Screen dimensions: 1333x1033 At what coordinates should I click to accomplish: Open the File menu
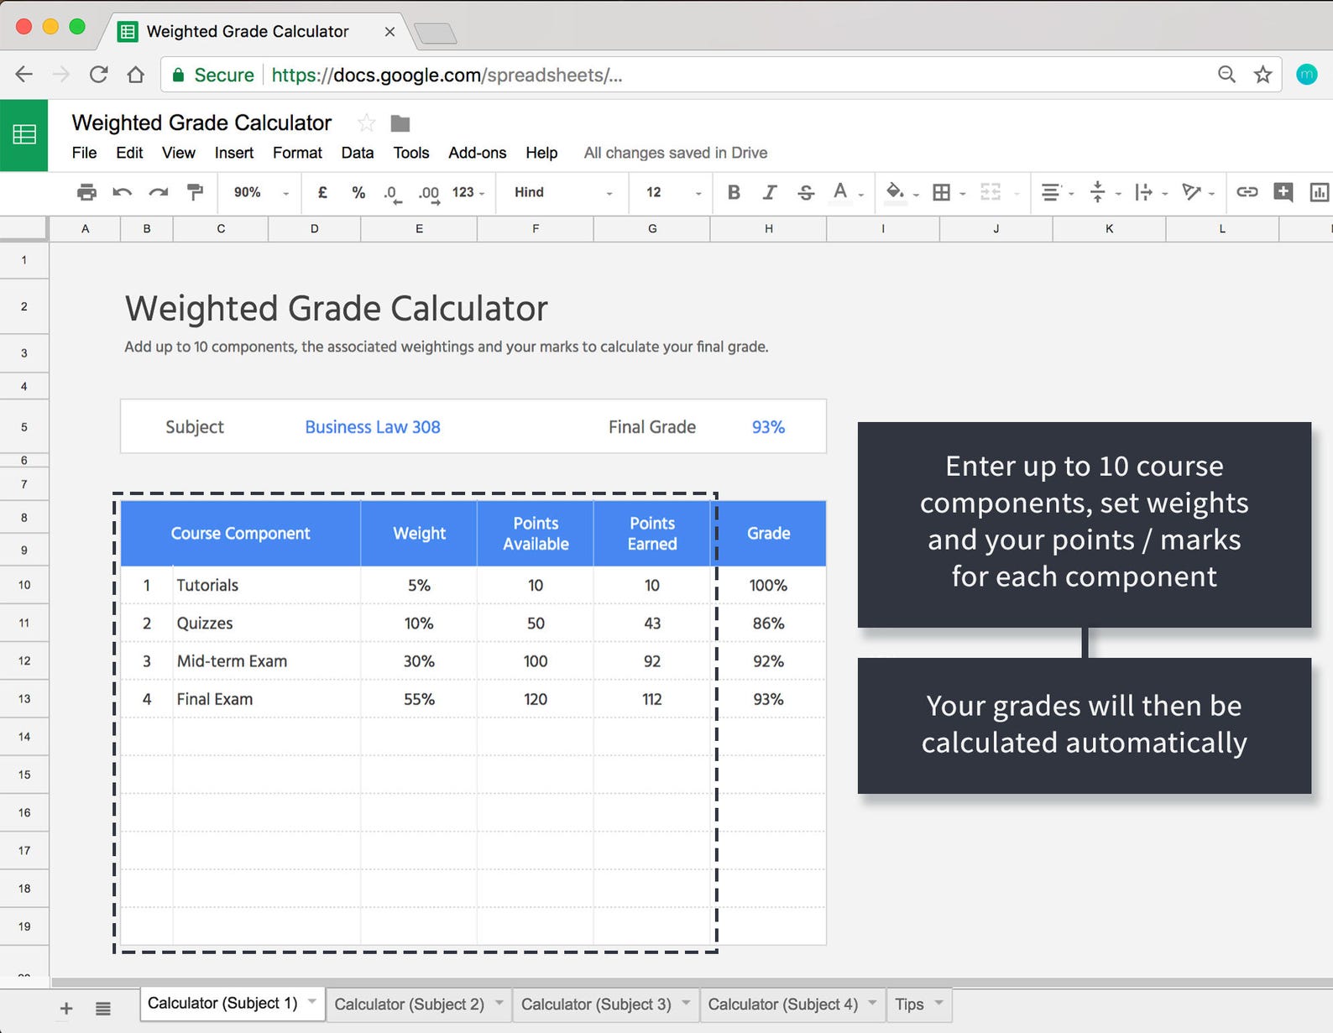pos(84,153)
